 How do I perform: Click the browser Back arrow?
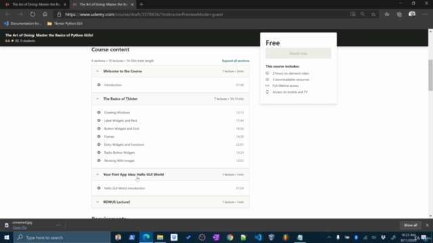[x=7, y=14]
